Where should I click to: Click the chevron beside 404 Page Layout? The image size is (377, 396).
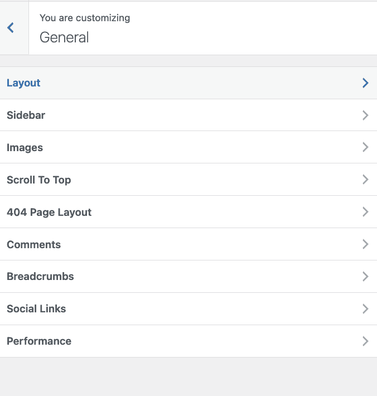point(365,212)
